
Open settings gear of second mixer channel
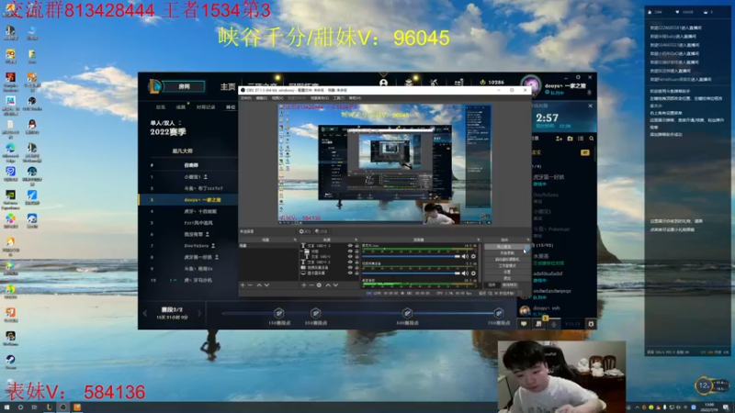pos(473,273)
